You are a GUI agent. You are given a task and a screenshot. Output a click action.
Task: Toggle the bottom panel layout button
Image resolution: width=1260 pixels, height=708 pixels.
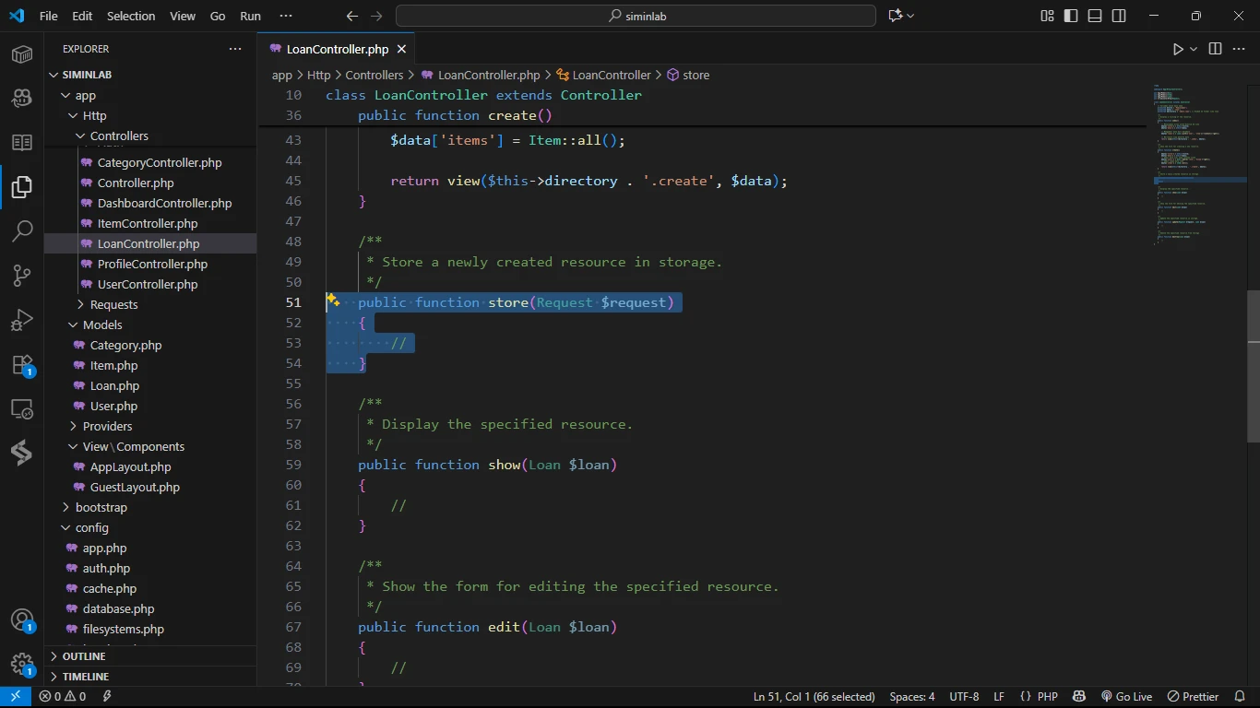point(1095,16)
